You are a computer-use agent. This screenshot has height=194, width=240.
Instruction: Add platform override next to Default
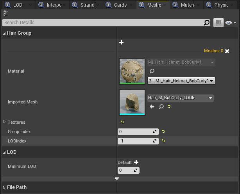(136, 162)
